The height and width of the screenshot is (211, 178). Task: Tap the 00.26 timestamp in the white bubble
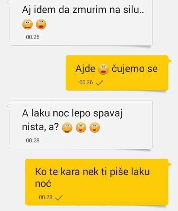pos(33,37)
